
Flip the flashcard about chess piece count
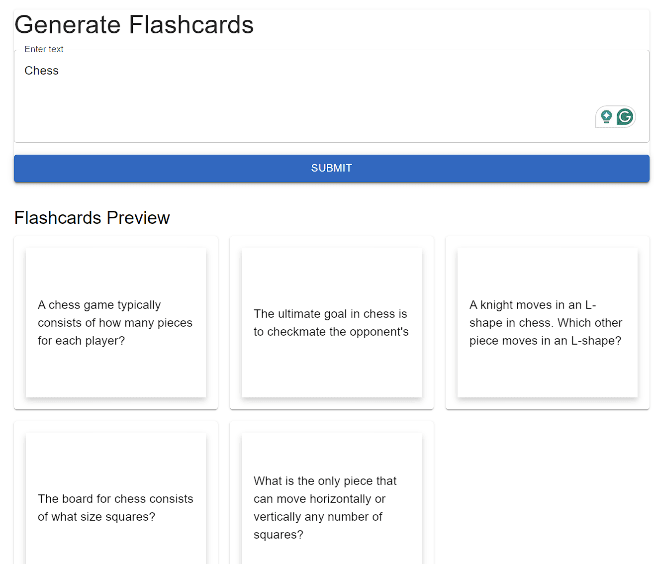pyautogui.click(x=115, y=323)
